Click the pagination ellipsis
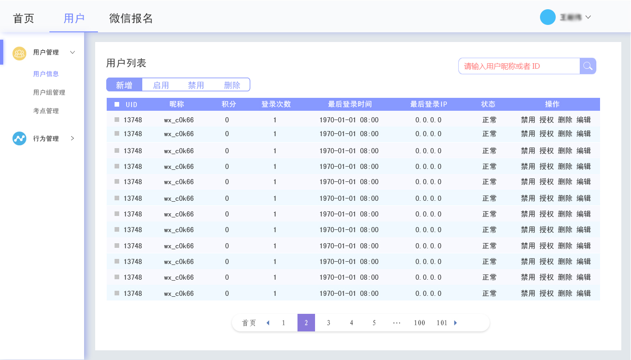The height and width of the screenshot is (360, 631). pos(397,323)
